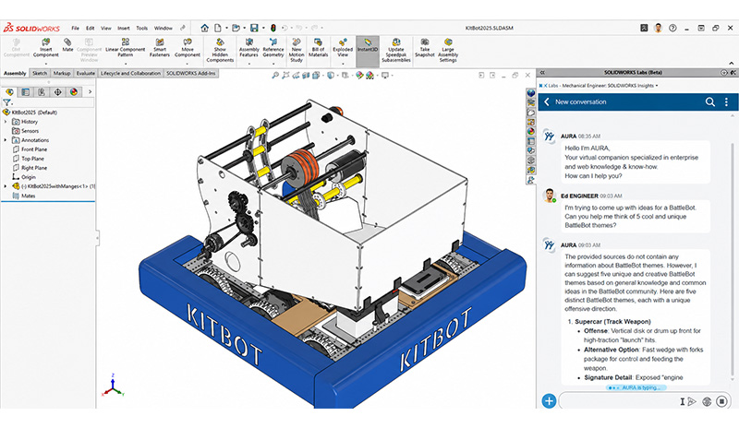
Task: Switch to the FeatureManager design tree tab
Action: (x=9, y=92)
